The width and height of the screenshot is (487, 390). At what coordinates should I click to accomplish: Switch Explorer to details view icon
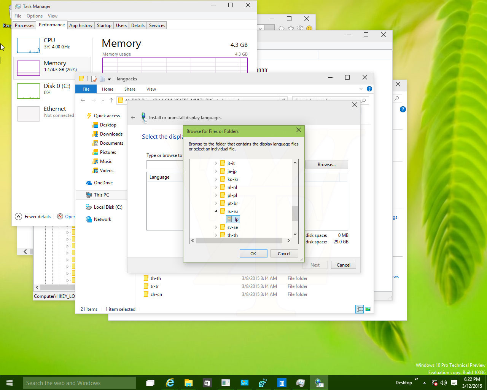coord(360,309)
